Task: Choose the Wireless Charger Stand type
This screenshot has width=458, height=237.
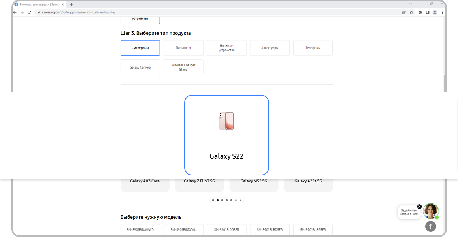Action: (x=183, y=68)
